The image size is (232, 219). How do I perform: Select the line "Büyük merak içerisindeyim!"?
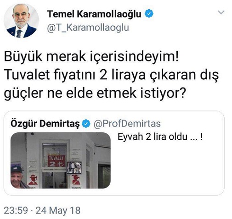pyautogui.click(x=91, y=57)
